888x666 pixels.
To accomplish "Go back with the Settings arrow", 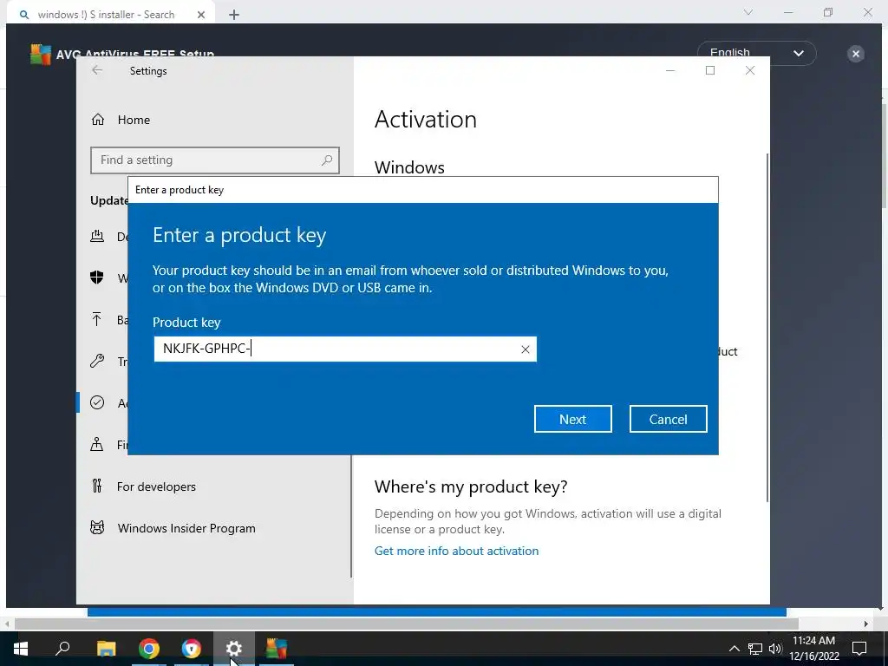I will pyautogui.click(x=97, y=70).
